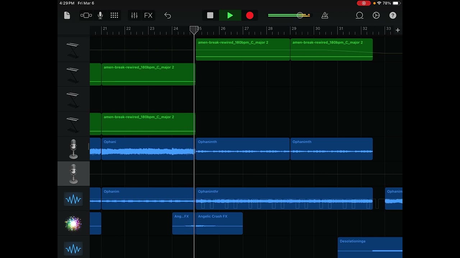Select the short "Ang...FX" region

(x=183, y=224)
